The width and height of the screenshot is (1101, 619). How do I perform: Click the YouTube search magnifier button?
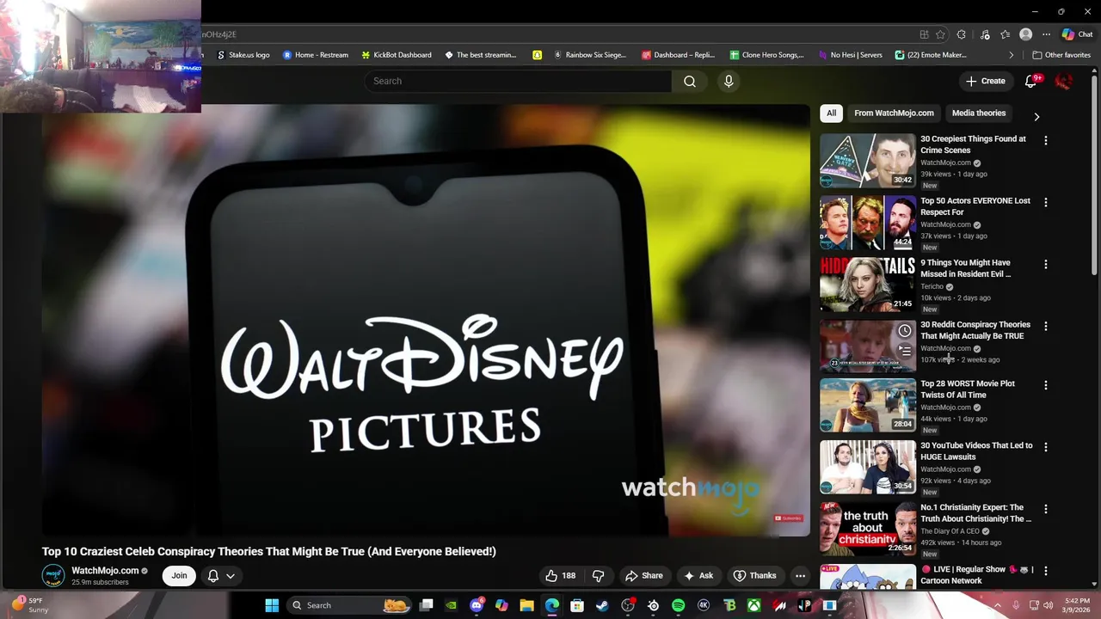coord(690,81)
